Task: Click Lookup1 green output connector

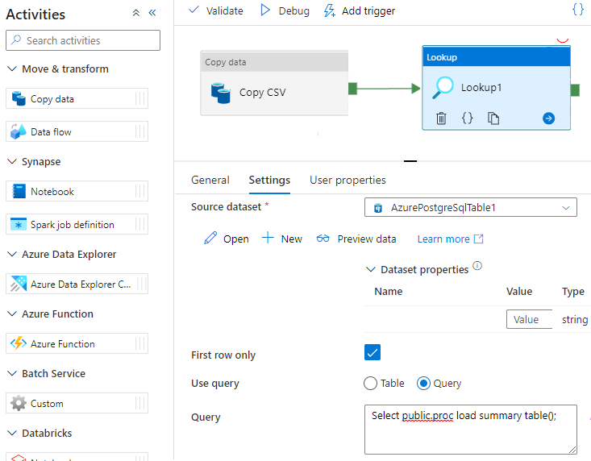Action: coord(575,90)
